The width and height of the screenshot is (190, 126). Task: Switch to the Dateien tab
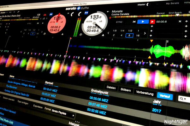(x=111, y=88)
